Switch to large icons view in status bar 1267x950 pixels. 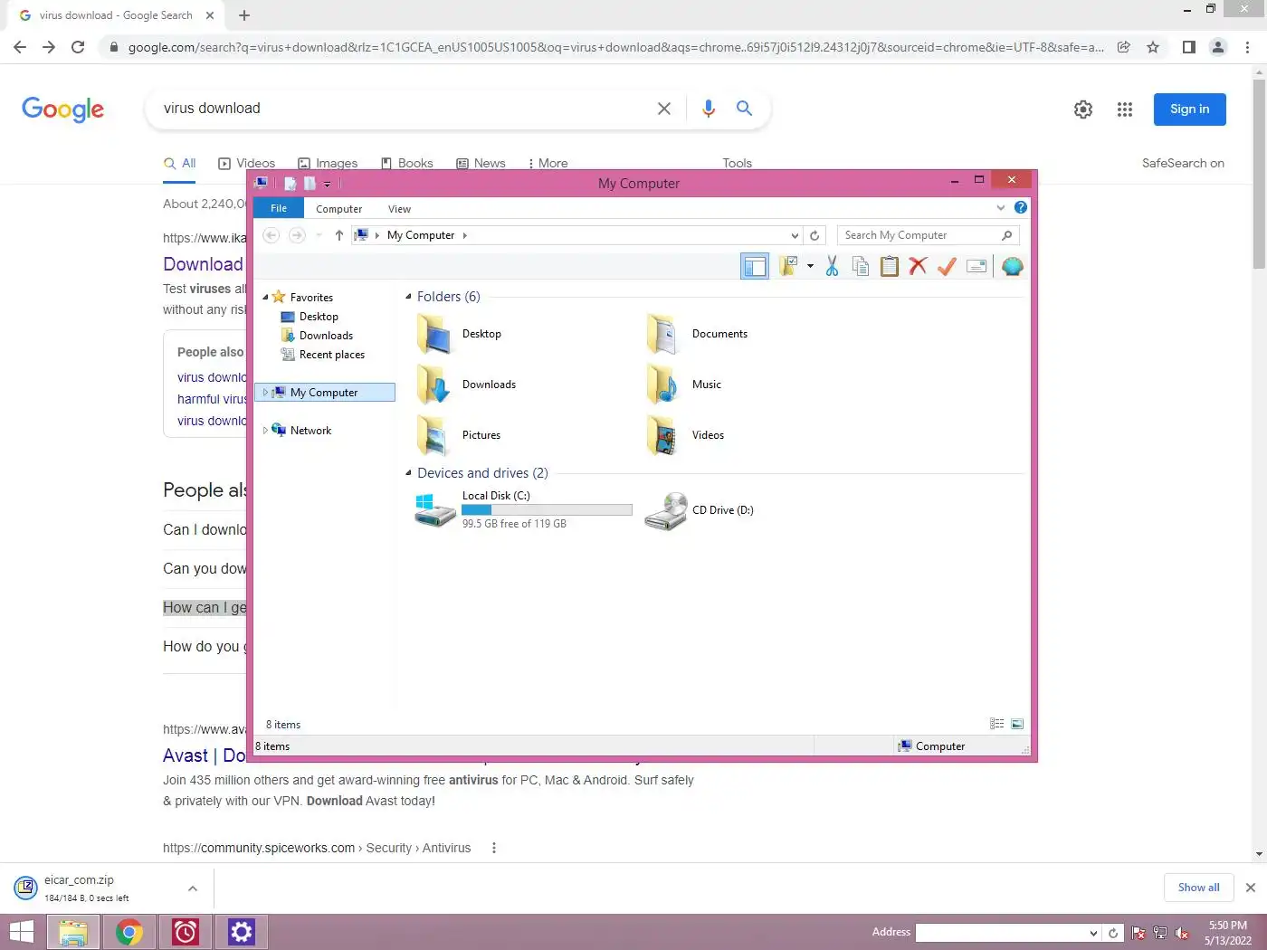1017,724
